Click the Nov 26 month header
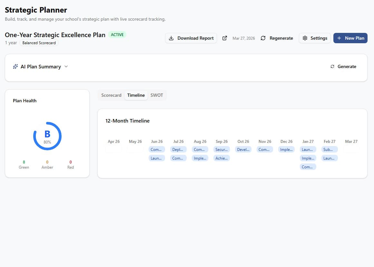Viewport: 374px width, 267px height. 265,142
